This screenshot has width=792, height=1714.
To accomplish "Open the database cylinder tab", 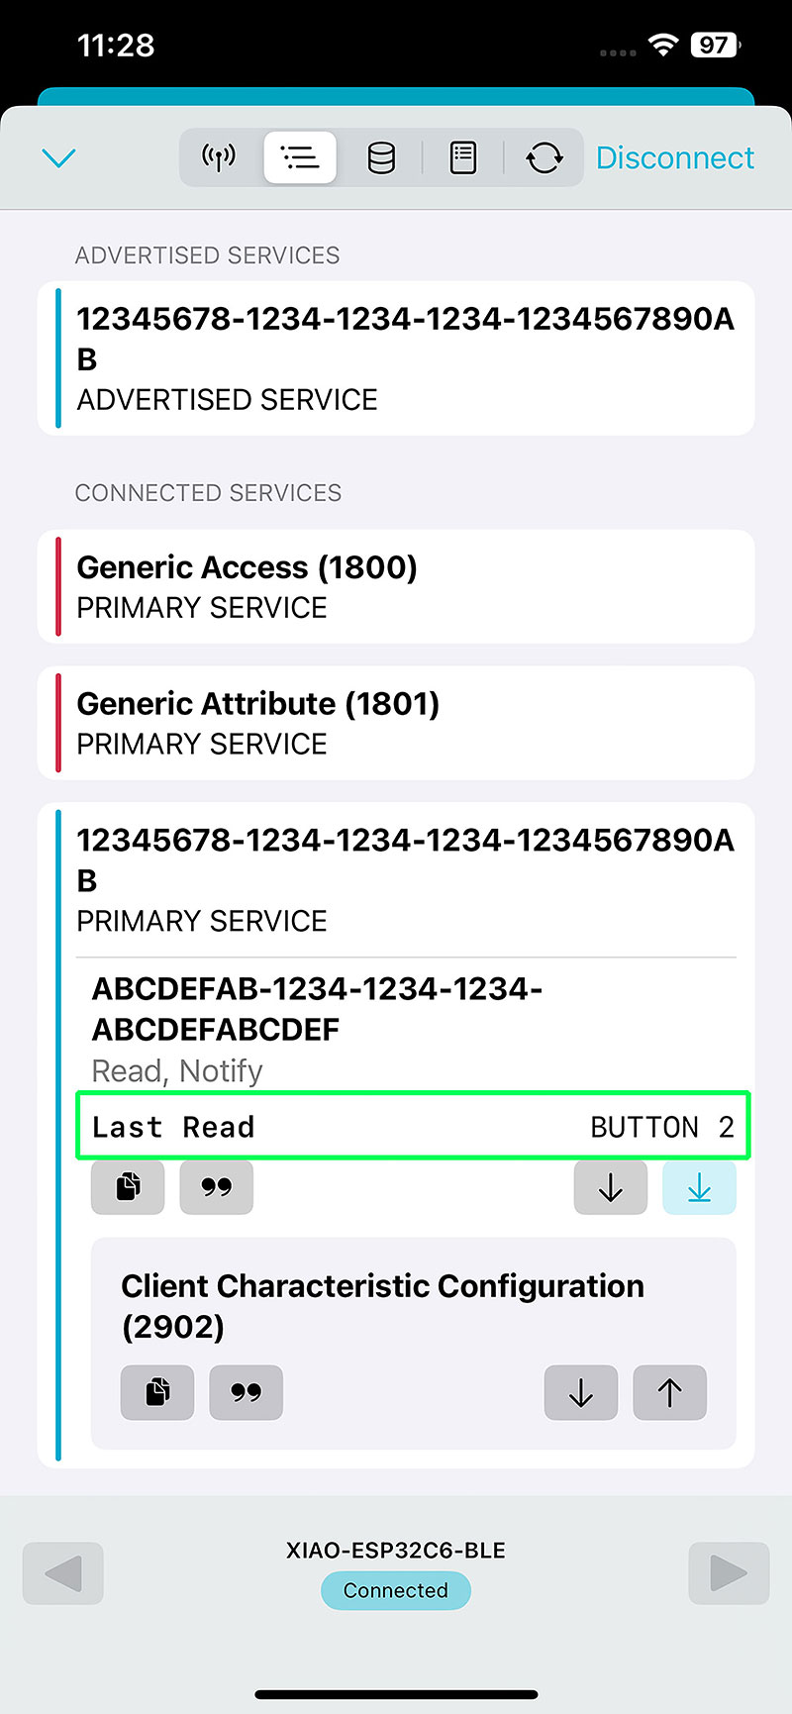I will (x=381, y=157).
